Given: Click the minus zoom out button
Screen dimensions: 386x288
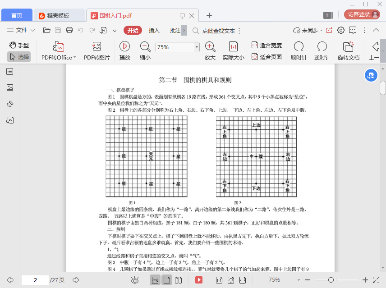Looking at the screenshot, I should point(308,280).
